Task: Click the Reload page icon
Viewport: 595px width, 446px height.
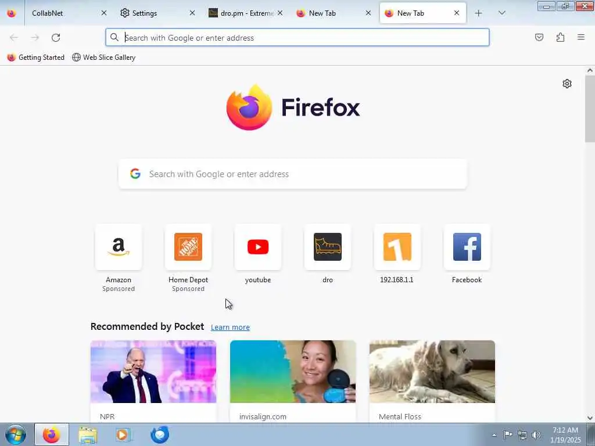Action: coord(56,38)
